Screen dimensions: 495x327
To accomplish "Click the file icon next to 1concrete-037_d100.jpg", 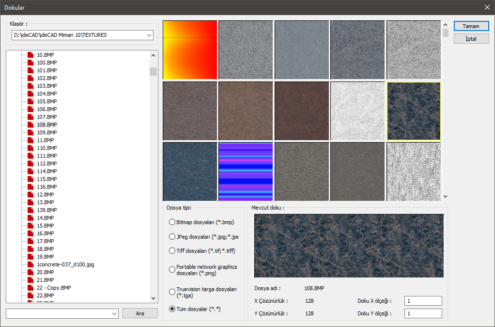I will (31, 264).
